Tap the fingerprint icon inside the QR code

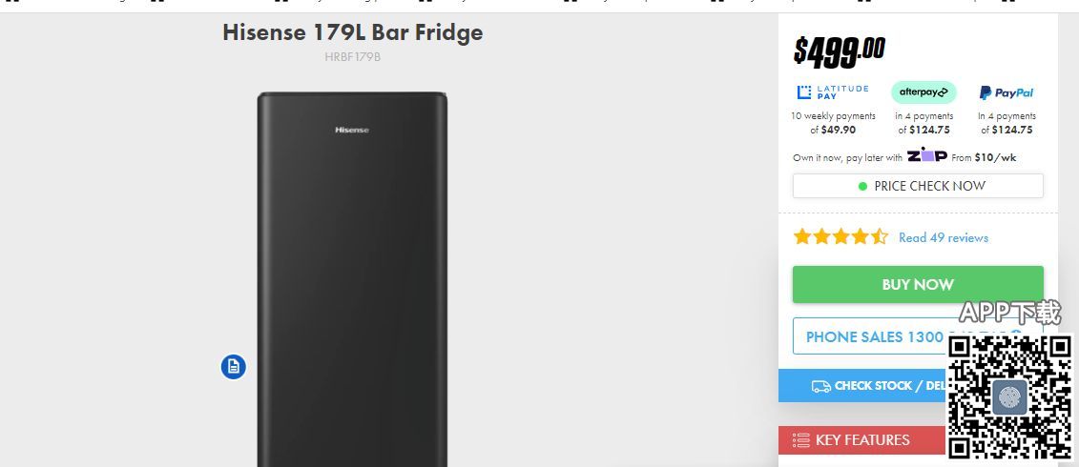pyautogui.click(x=1009, y=396)
